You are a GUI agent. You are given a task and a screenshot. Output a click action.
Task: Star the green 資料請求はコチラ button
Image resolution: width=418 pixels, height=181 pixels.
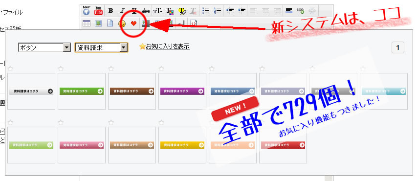(61, 68)
